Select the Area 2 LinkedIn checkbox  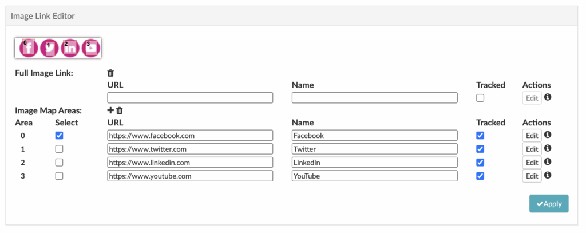coord(60,163)
